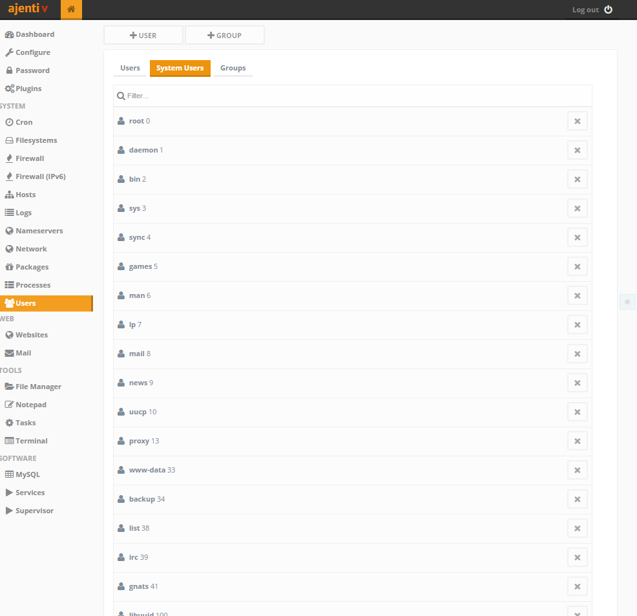
Task: Click the home icon in top bar
Action: [71, 10]
